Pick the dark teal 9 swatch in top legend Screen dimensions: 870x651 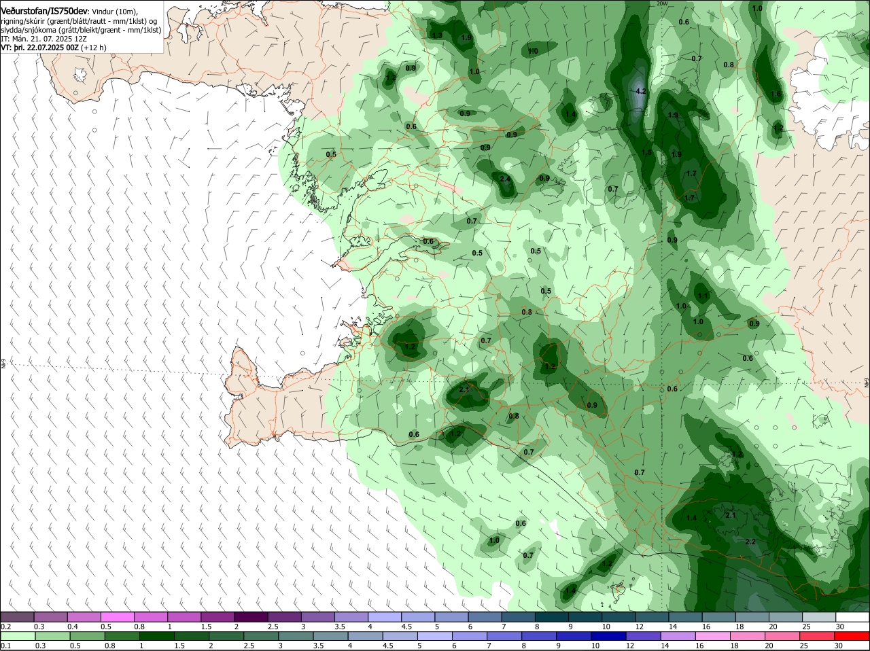(586, 617)
